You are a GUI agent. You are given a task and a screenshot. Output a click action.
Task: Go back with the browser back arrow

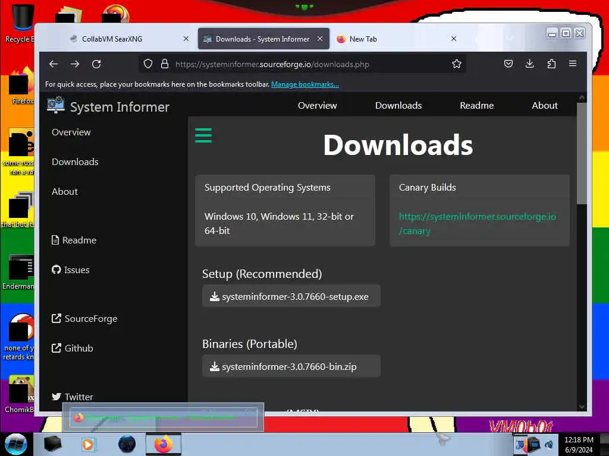[x=54, y=64]
